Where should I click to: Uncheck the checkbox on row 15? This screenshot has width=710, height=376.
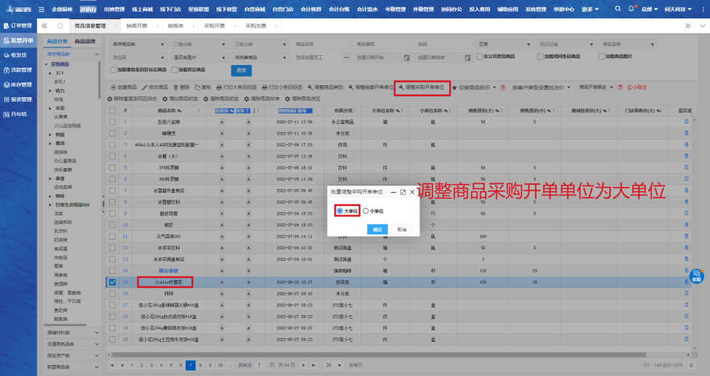click(x=112, y=282)
